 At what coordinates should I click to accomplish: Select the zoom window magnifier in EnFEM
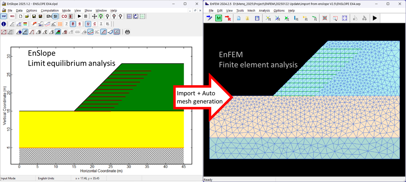tap(335, 18)
